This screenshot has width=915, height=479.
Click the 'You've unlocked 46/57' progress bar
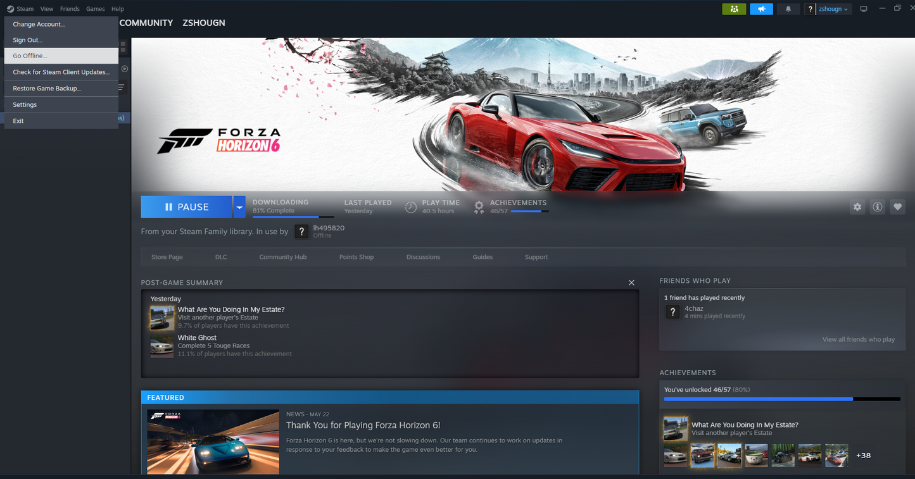(x=782, y=399)
